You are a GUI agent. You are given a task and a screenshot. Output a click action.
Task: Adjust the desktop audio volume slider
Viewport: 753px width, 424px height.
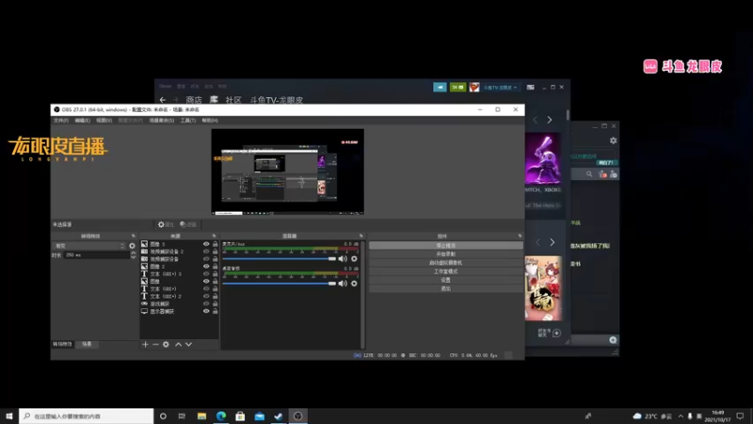(x=279, y=284)
